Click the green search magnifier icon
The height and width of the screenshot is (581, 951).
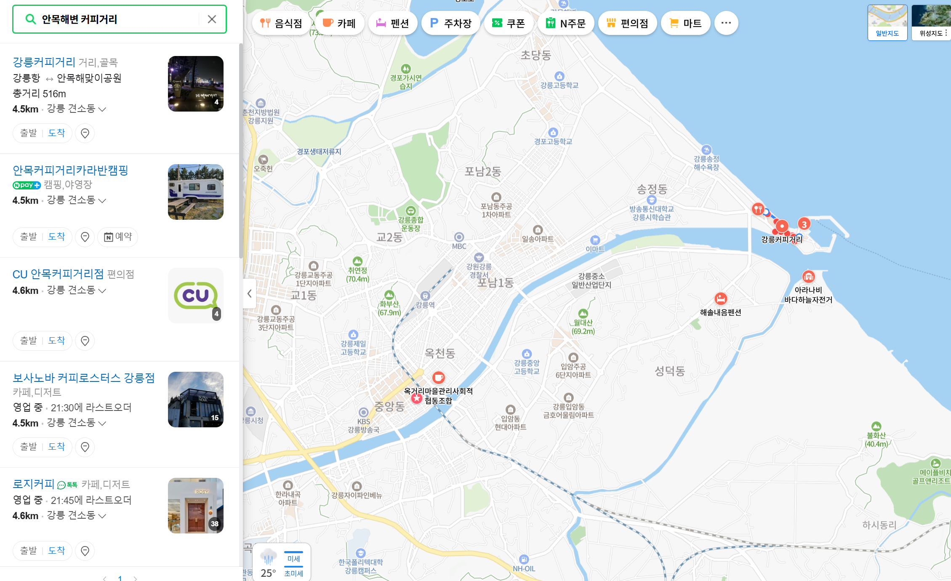coord(30,19)
